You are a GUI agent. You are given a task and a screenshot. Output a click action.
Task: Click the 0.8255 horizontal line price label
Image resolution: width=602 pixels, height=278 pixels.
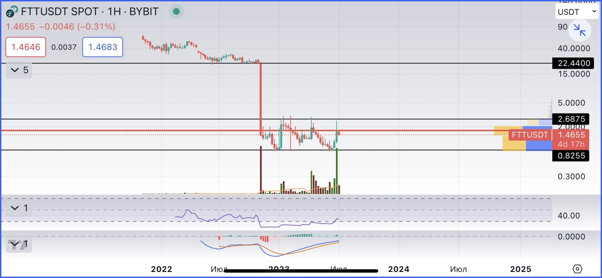coord(571,156)
